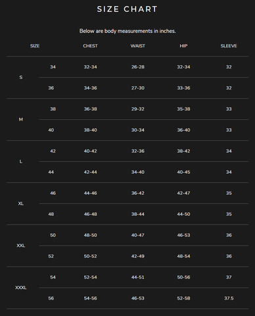Select the SIZE column header
The width and height of the screenshot is (255, 316).
[x=35, y=46]
